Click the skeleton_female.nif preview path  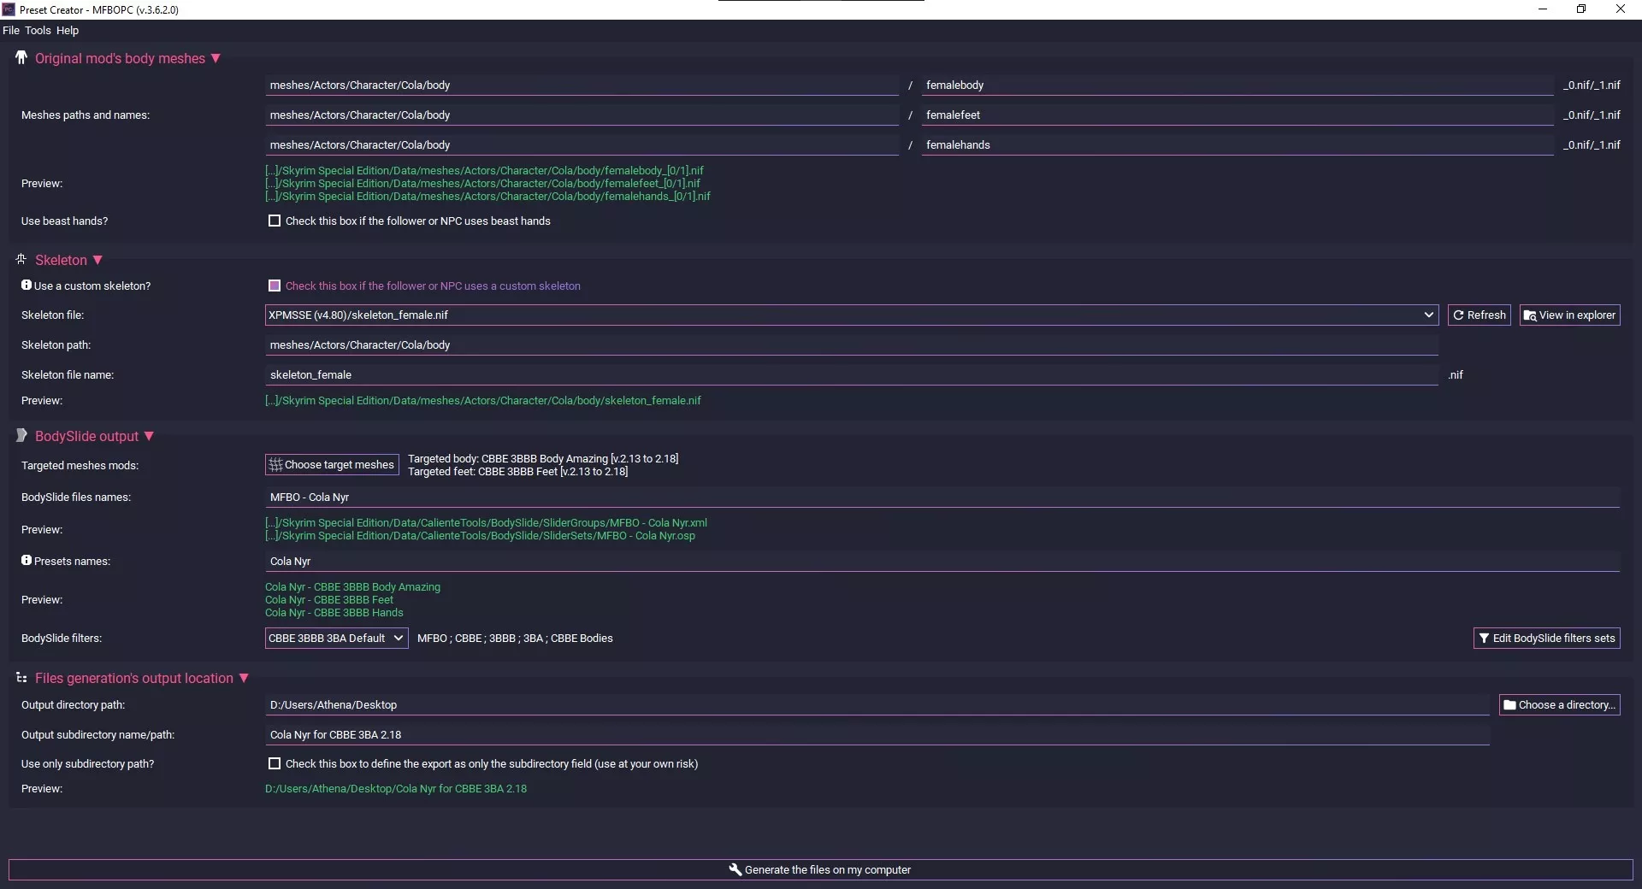click(x=483, y=400)
